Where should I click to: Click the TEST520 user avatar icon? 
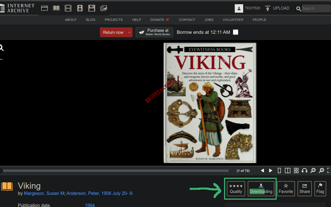coord(239,8)
